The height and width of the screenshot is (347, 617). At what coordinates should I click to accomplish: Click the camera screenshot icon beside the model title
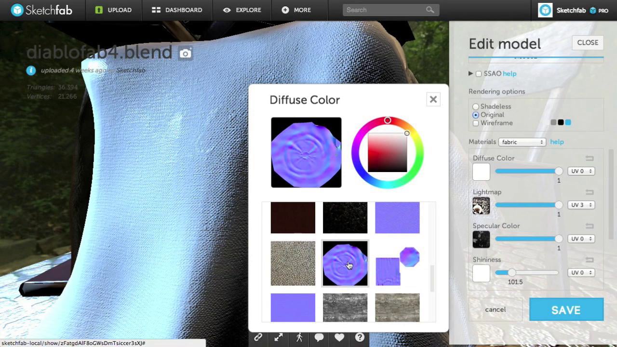click(185, 53)
